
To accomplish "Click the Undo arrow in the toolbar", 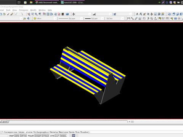I will (x=16, y=14).
